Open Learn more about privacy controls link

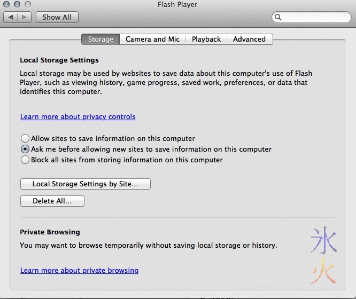(x=78, y=116)
